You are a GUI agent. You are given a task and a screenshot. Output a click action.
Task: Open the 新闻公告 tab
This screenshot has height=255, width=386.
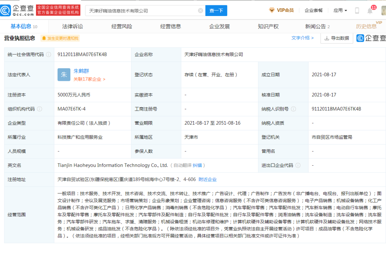317,26
